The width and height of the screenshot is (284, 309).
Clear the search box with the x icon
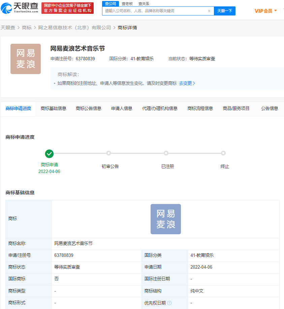[209, 11]
